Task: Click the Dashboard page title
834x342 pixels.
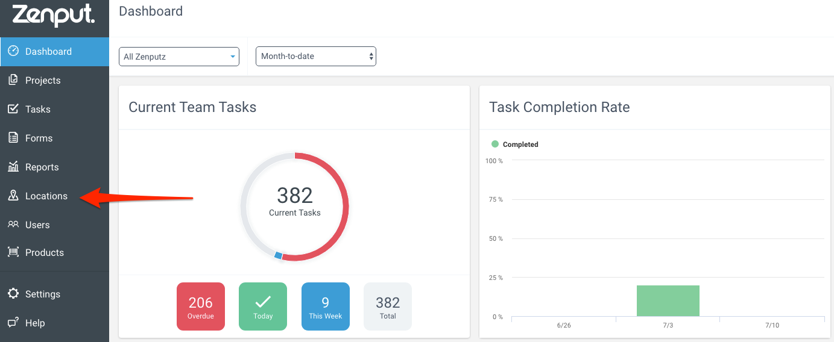Action: click(151, 11)
